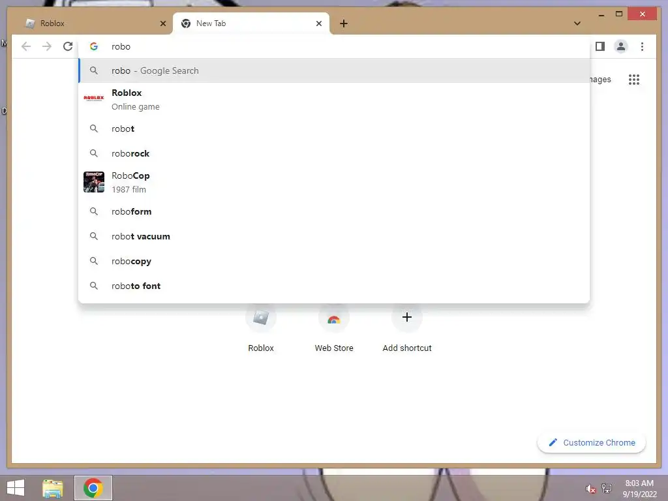Open the Google apps grid icon

coord(634,80)
